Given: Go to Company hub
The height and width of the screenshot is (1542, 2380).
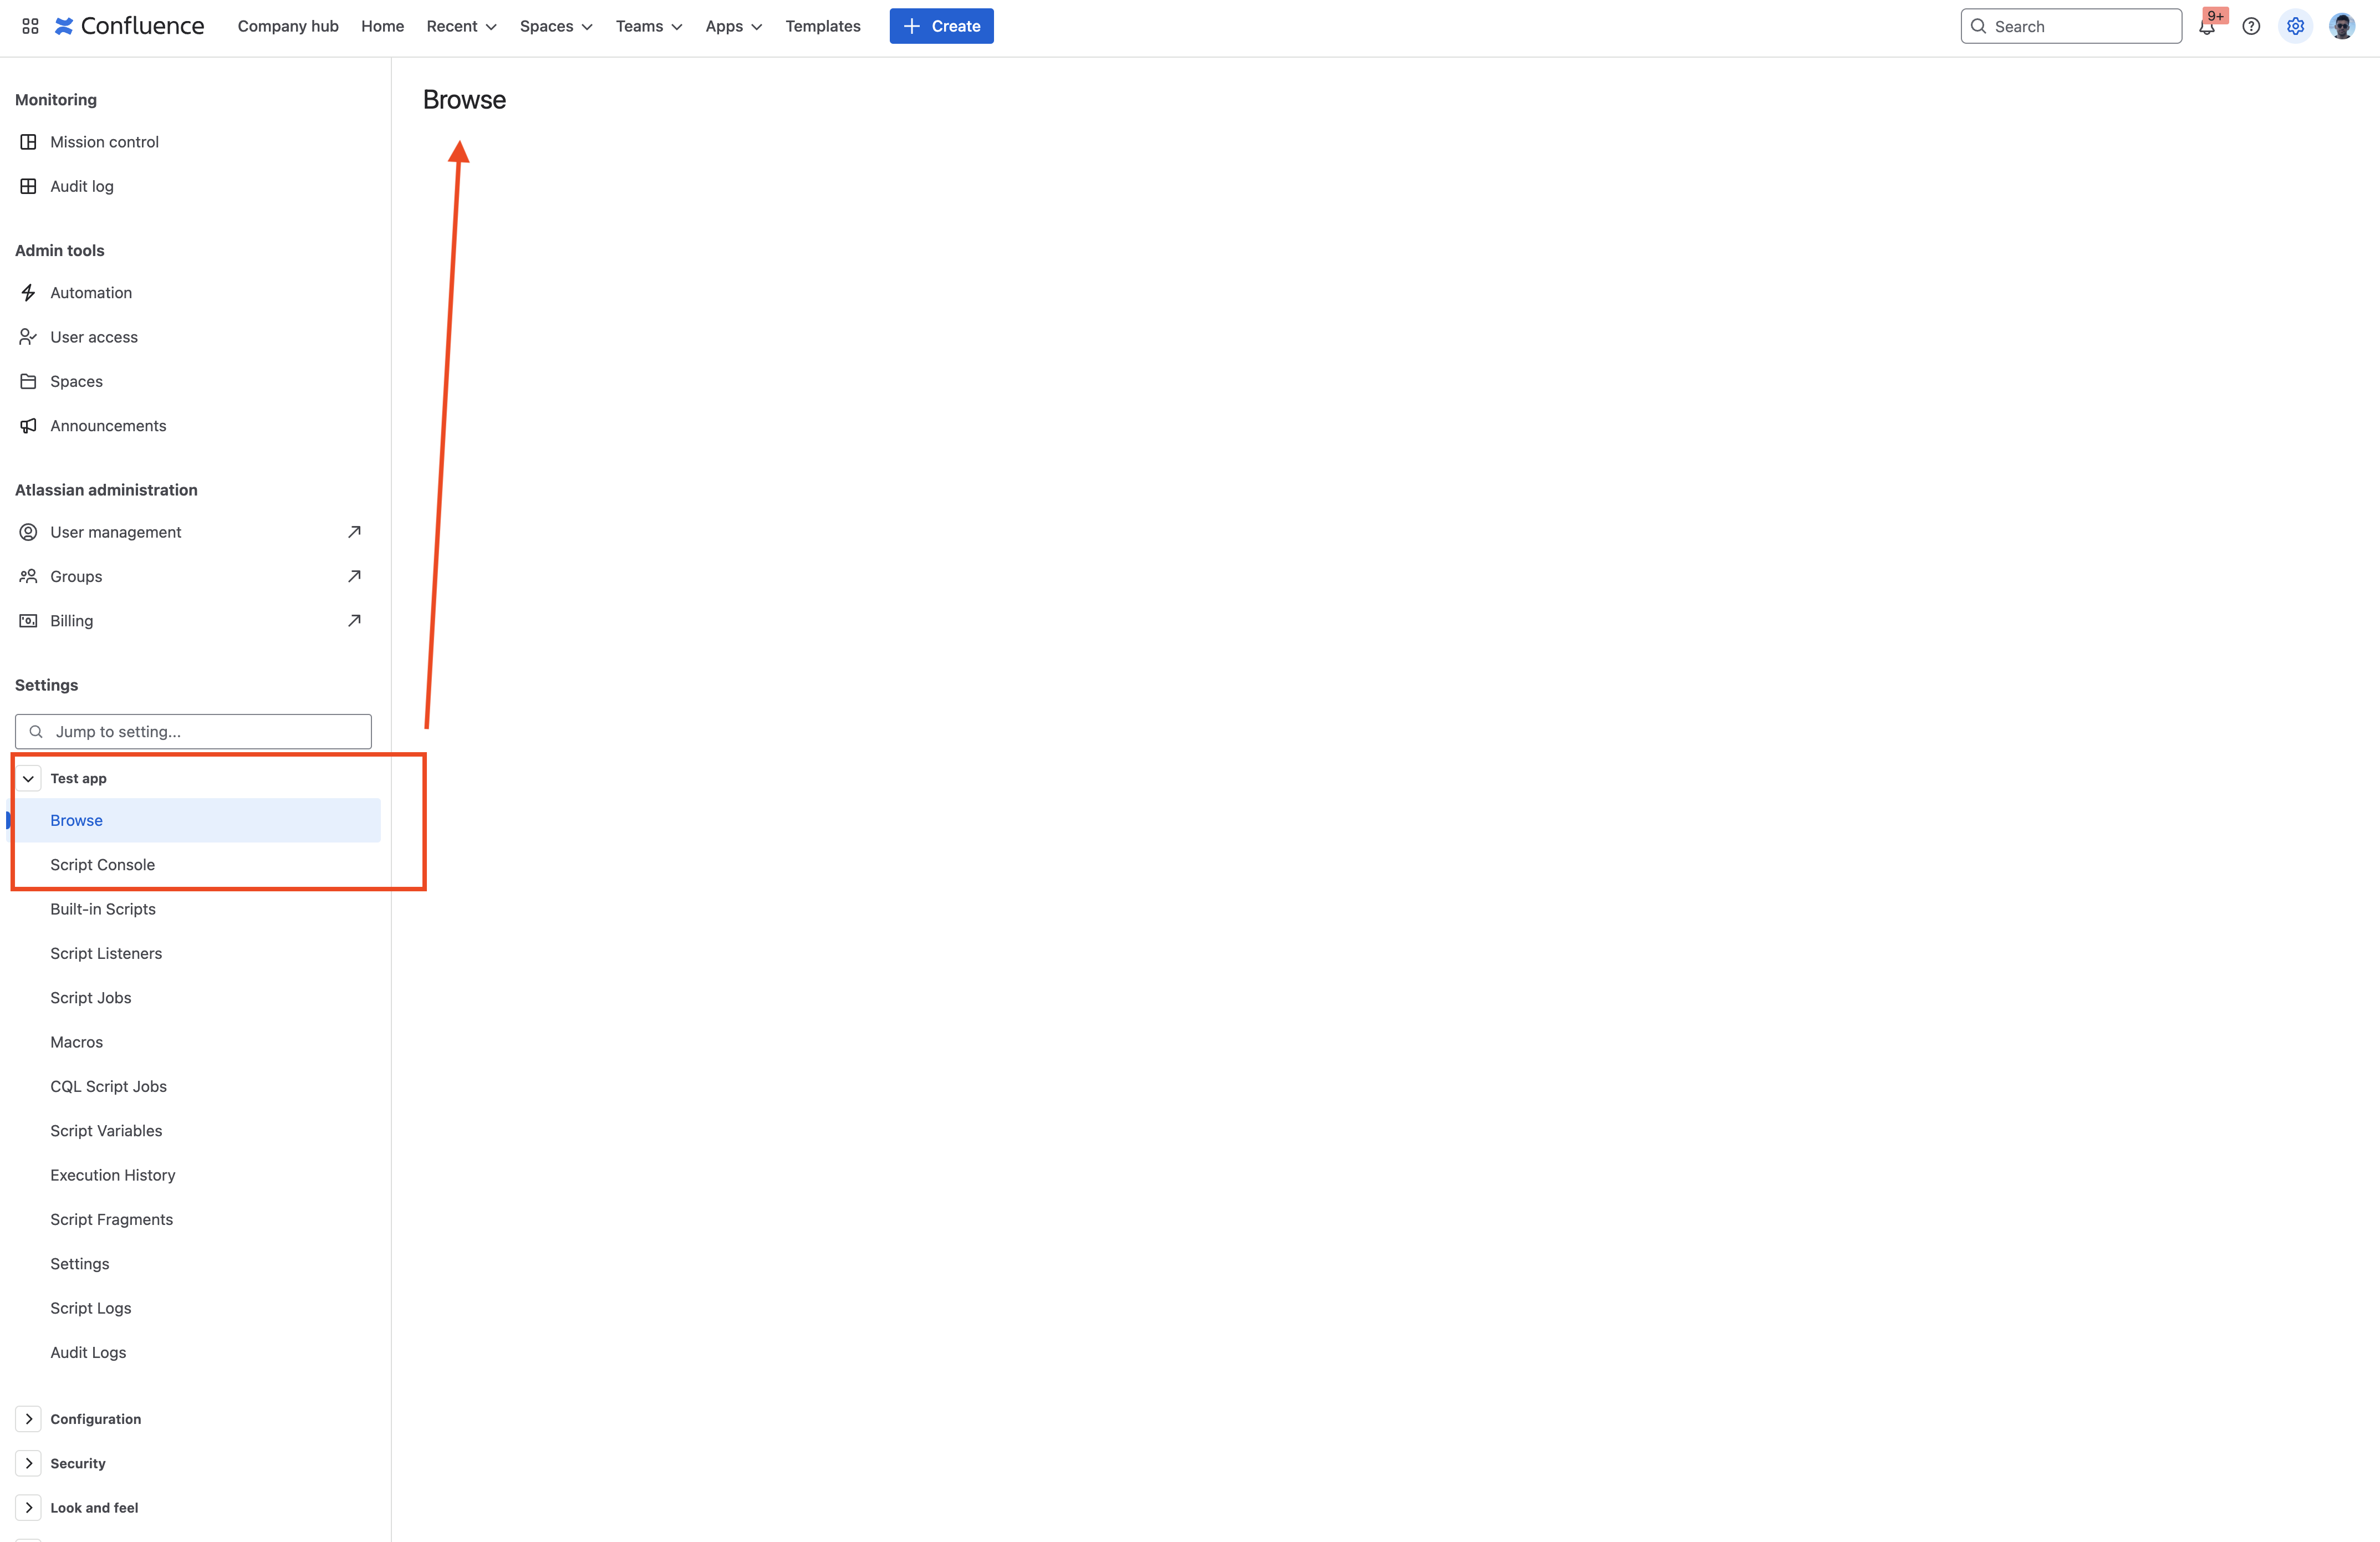Looking at the screenshot, I should [x=288, y=26].
